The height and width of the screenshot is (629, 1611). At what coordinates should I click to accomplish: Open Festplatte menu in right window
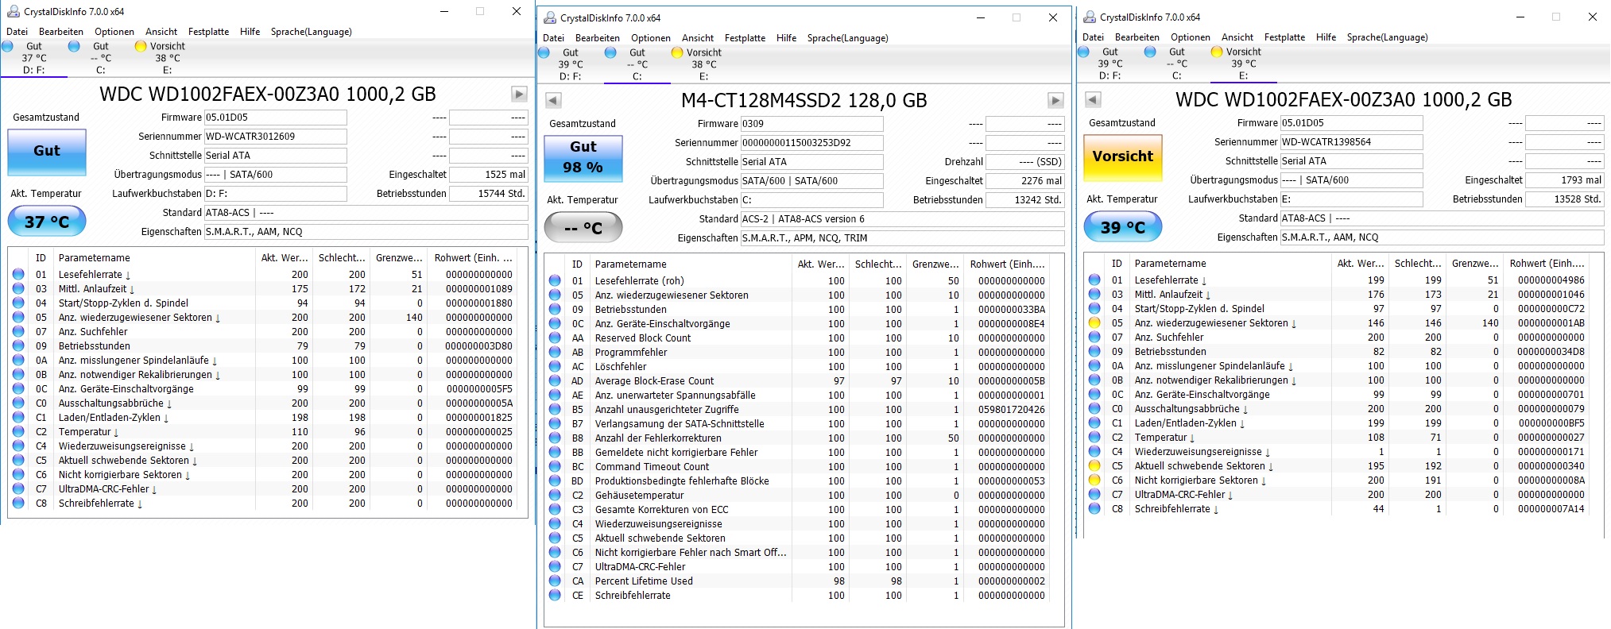tap(1284, 37)
